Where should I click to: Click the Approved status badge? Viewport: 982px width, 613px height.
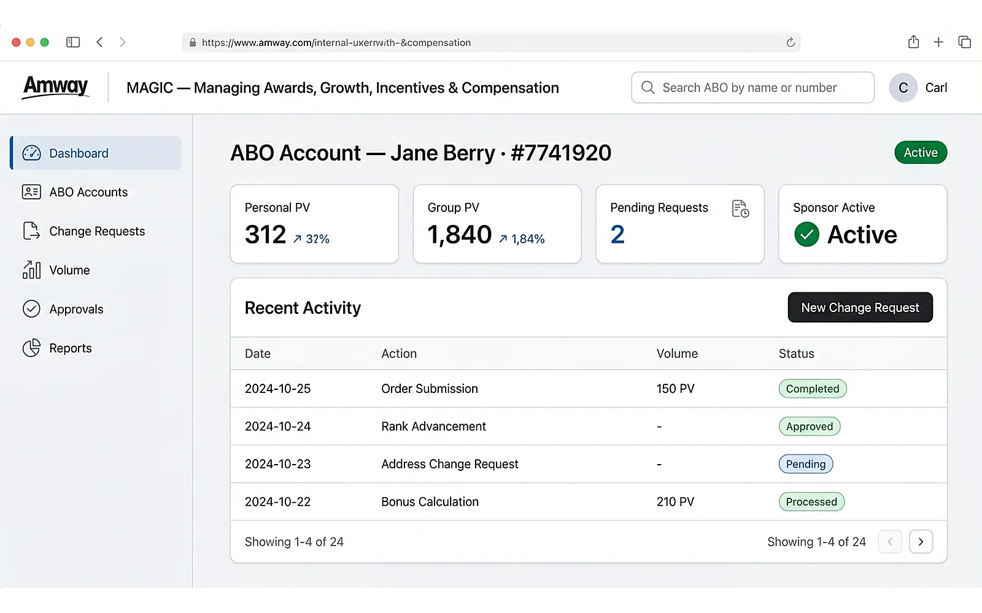click(810, 427)
